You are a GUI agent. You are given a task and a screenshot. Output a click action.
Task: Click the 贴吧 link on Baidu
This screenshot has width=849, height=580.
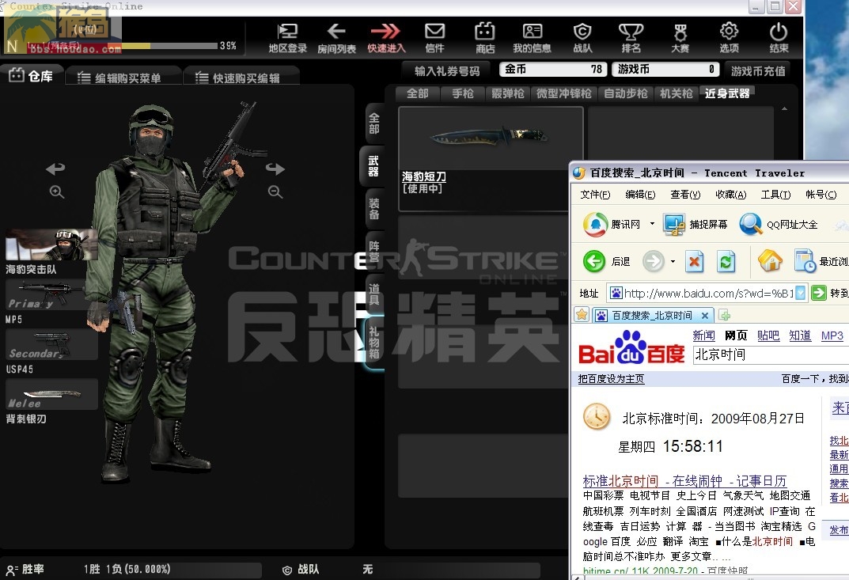coord(768,335)
